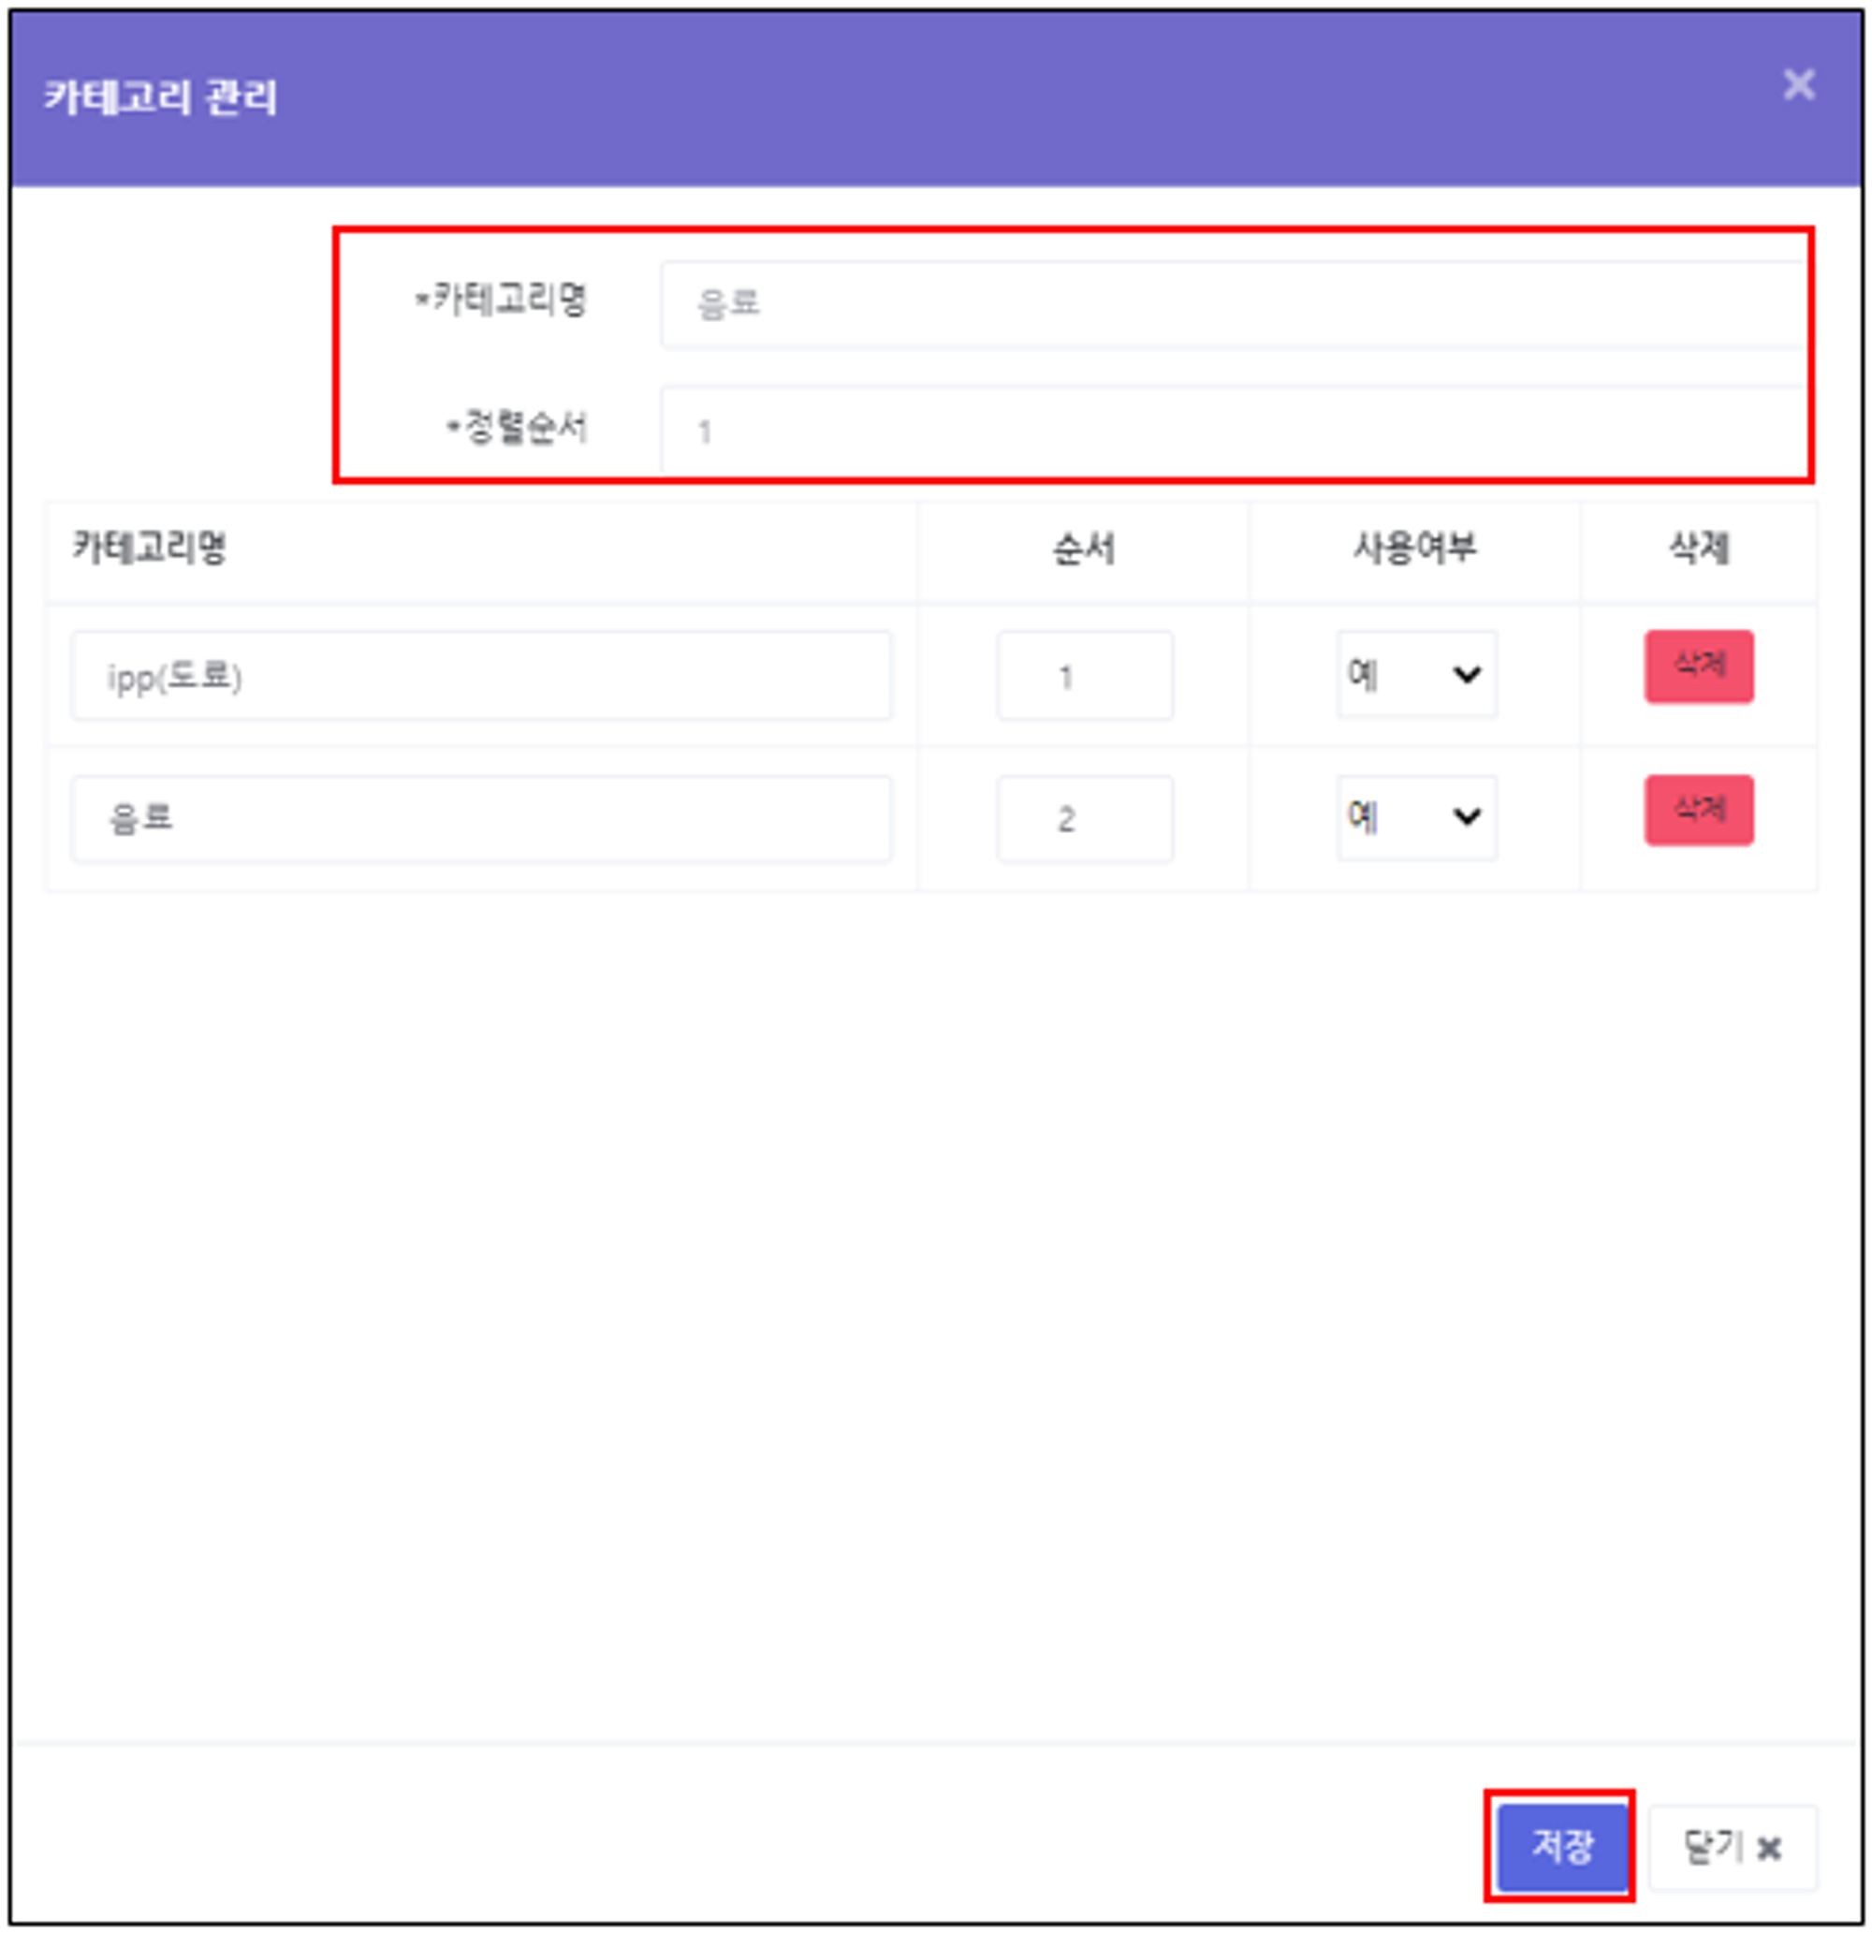Open 사용여부 dropdown for 음료 row
Image resolution: width=1872 pixels, height=1933 pixels.
[x=1415, y=816]
